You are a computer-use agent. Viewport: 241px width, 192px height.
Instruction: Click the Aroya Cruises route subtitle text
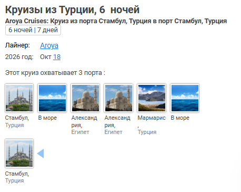[x=116, y=21]
